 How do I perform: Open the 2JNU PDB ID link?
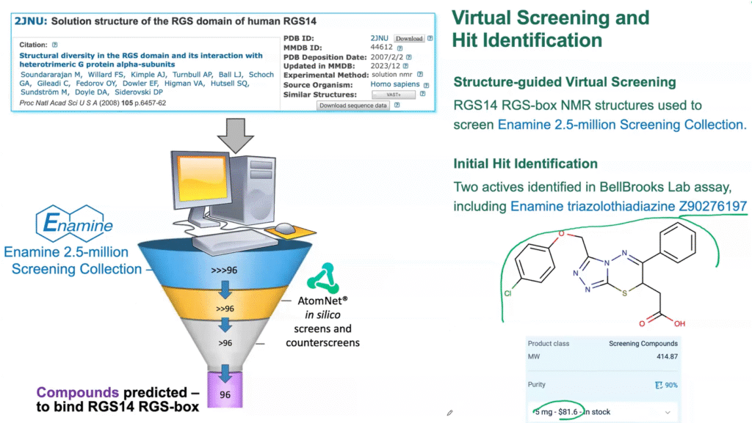[x=380, y=38]
